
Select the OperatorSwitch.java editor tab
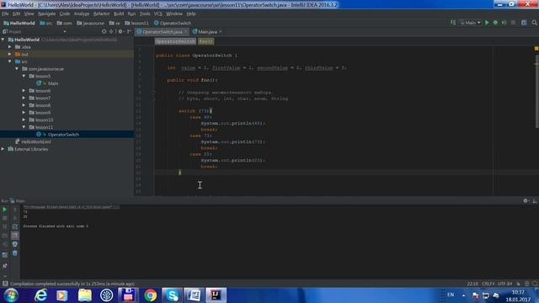tap(162, 32)
